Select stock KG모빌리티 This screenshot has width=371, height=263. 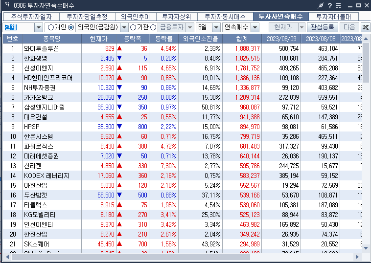pyautogui.click(x=40, y=215)
